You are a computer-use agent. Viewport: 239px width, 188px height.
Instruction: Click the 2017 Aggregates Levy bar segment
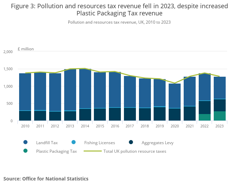130,114
